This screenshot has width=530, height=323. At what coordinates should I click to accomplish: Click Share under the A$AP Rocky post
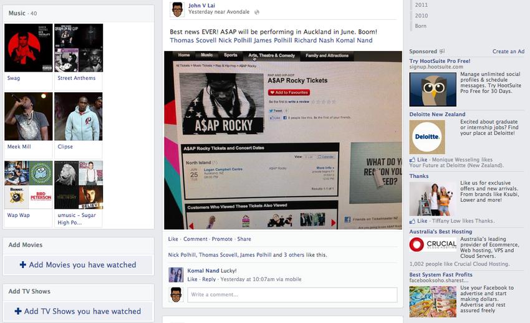[244, 239]
